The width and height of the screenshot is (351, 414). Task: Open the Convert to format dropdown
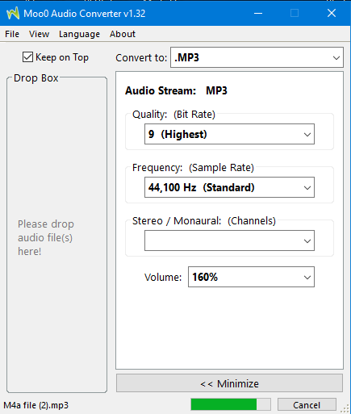click(x=257, y=57)
